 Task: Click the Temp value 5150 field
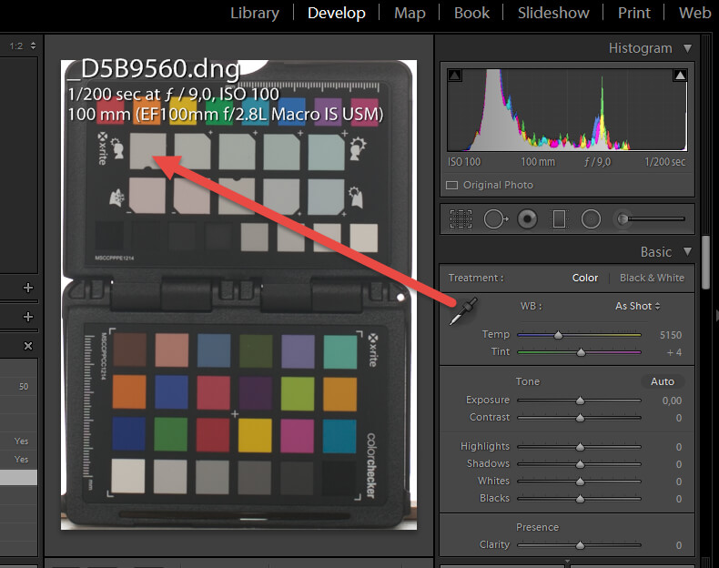coord(671,335)
